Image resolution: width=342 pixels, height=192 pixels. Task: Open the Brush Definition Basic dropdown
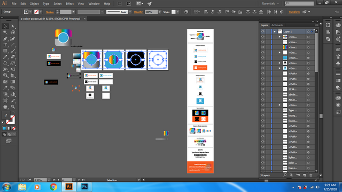130,12
